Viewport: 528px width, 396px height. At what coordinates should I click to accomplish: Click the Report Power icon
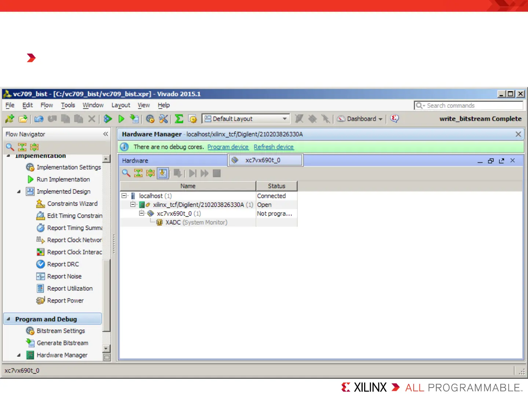(40, 300)
